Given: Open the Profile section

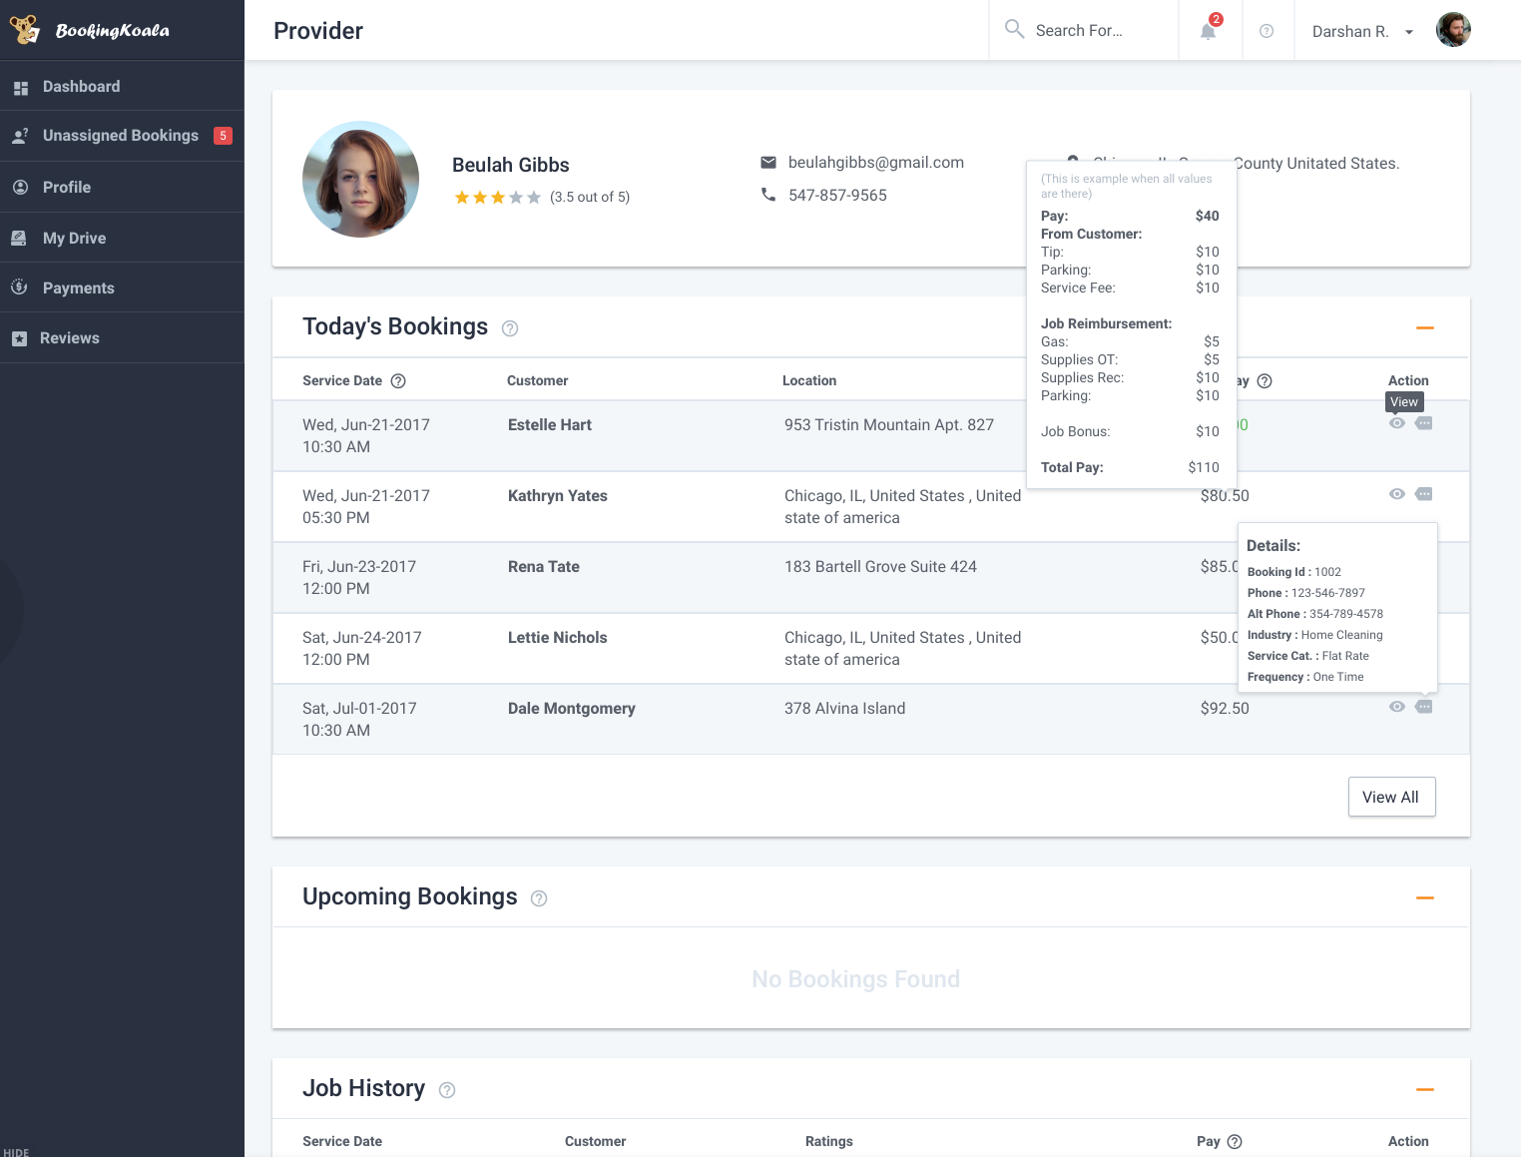Looking at the screenshot, I should [66, 187].
